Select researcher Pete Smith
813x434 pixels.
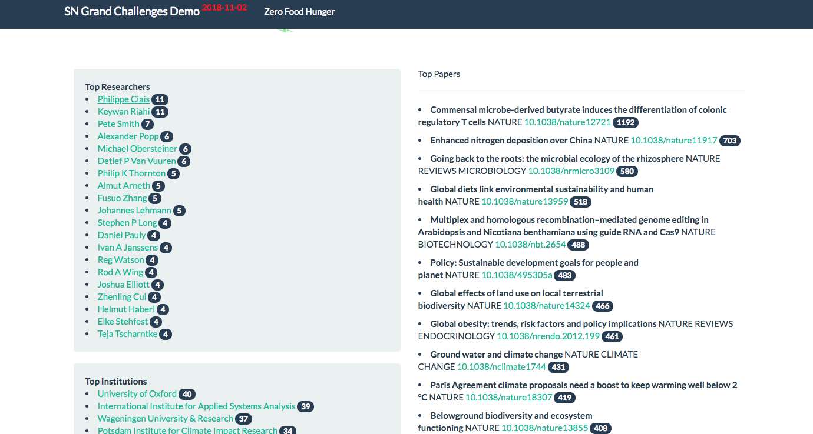pyautogui.click(x=118, y=124)
